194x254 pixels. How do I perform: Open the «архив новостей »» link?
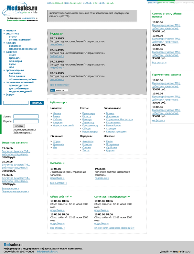pos(59,85)
